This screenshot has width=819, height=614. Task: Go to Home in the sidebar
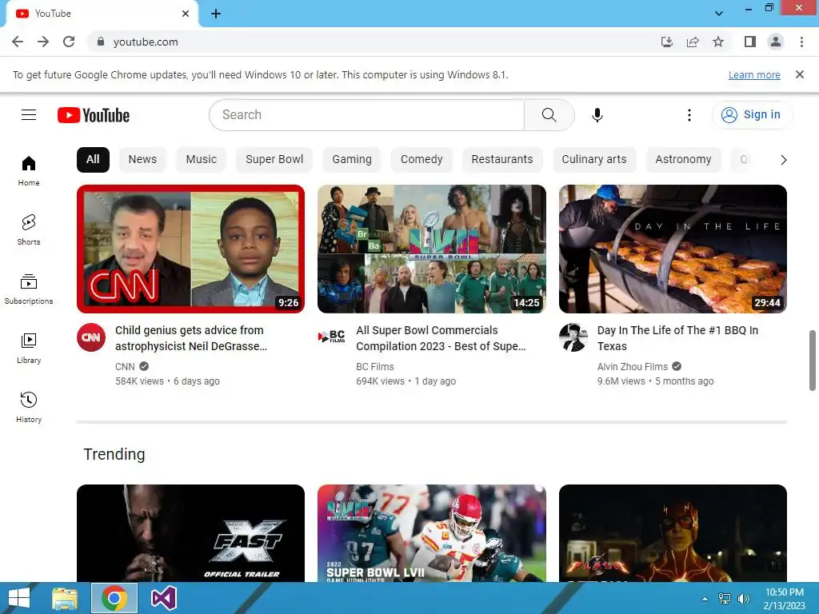pos(29,171)
